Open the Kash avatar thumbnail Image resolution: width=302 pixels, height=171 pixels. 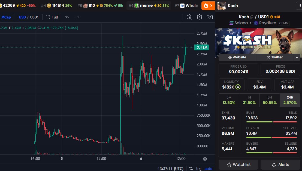click(x=222, y=5)
